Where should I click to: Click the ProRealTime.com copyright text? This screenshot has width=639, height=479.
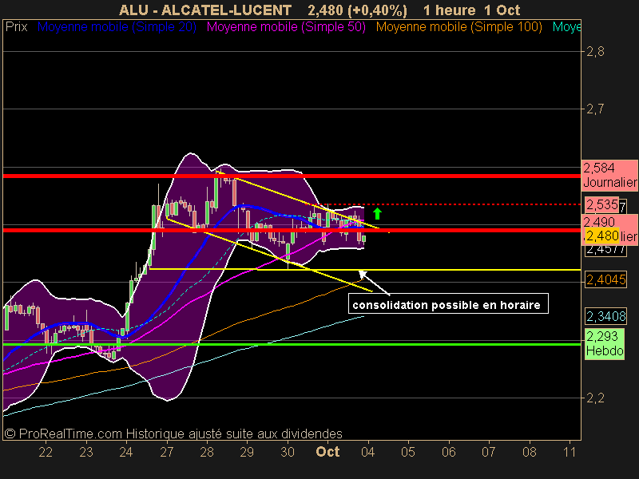pyautogui.click(x=173, y=433)
